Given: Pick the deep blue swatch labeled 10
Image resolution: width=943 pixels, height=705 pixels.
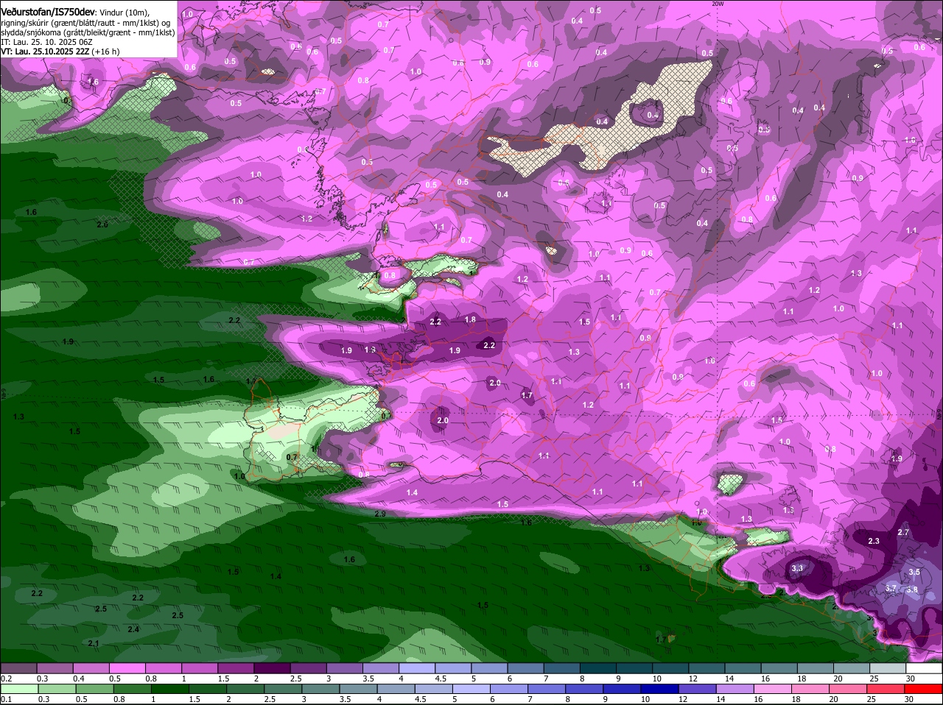Looking at the screenshot, I should pyautogui.click(x=661, y=688).
